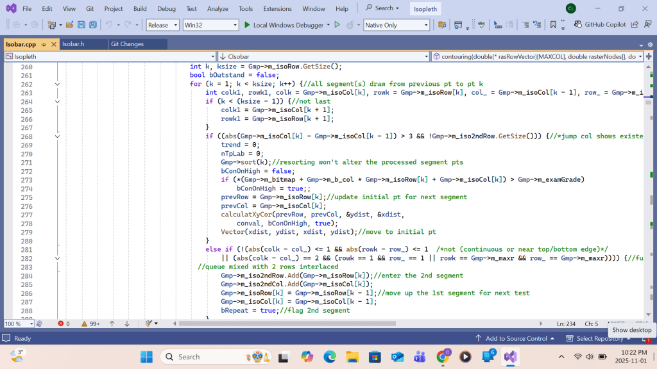Click the Bookmark toolbar icon
This screenshot has width=657, height=369.
553,25
